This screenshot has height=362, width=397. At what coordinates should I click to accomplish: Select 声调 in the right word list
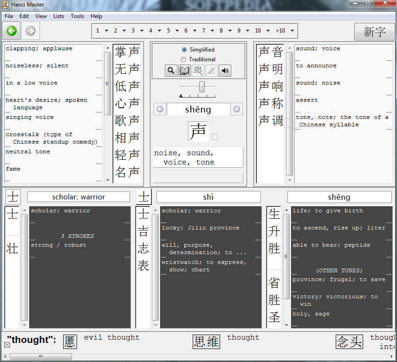tap(270, 120)
